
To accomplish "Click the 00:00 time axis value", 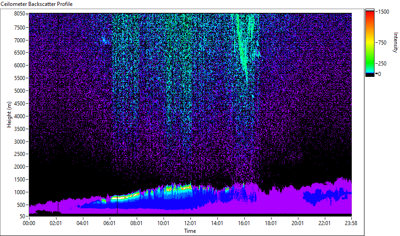I will 29,223.
